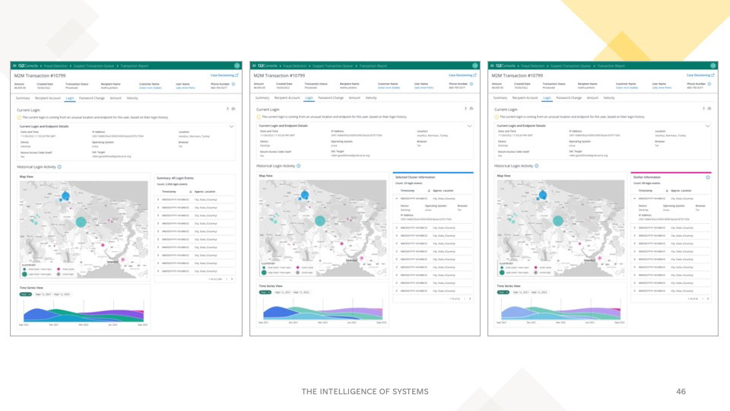This screenshot has height=411, width=730.
Task: Open the hamburger menu in the left mockup
Action: coord(14,65)
